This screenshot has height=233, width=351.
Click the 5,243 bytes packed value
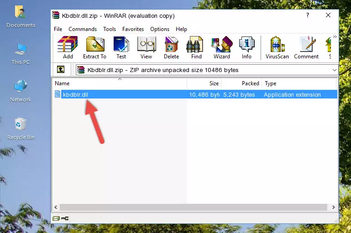pos(239,94)
